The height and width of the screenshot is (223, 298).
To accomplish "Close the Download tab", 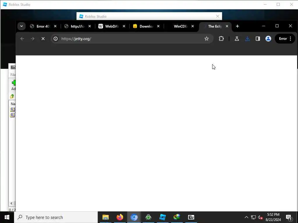I will coord(158,26).
